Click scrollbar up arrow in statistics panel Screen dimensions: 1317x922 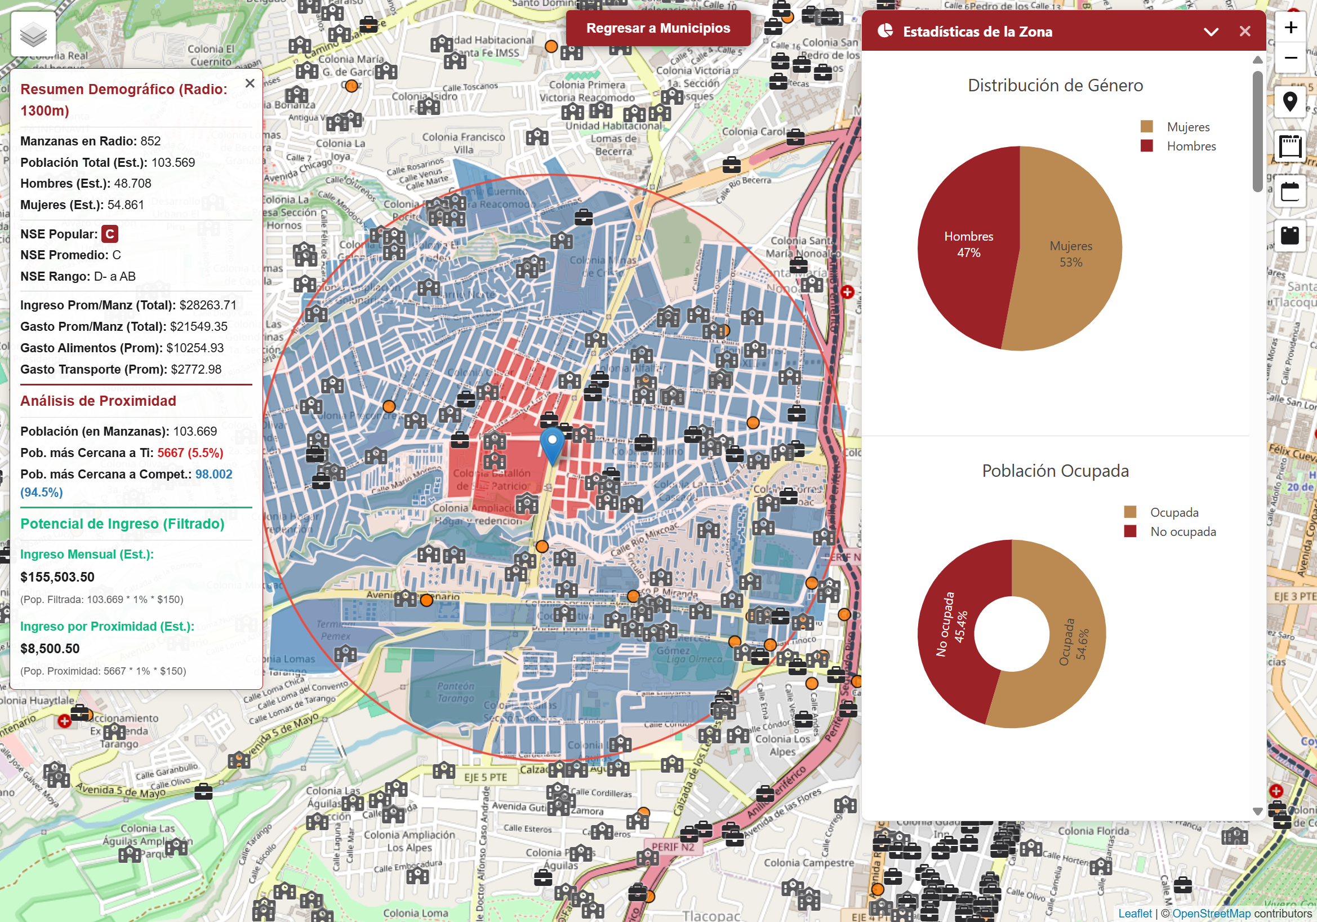1257,60
